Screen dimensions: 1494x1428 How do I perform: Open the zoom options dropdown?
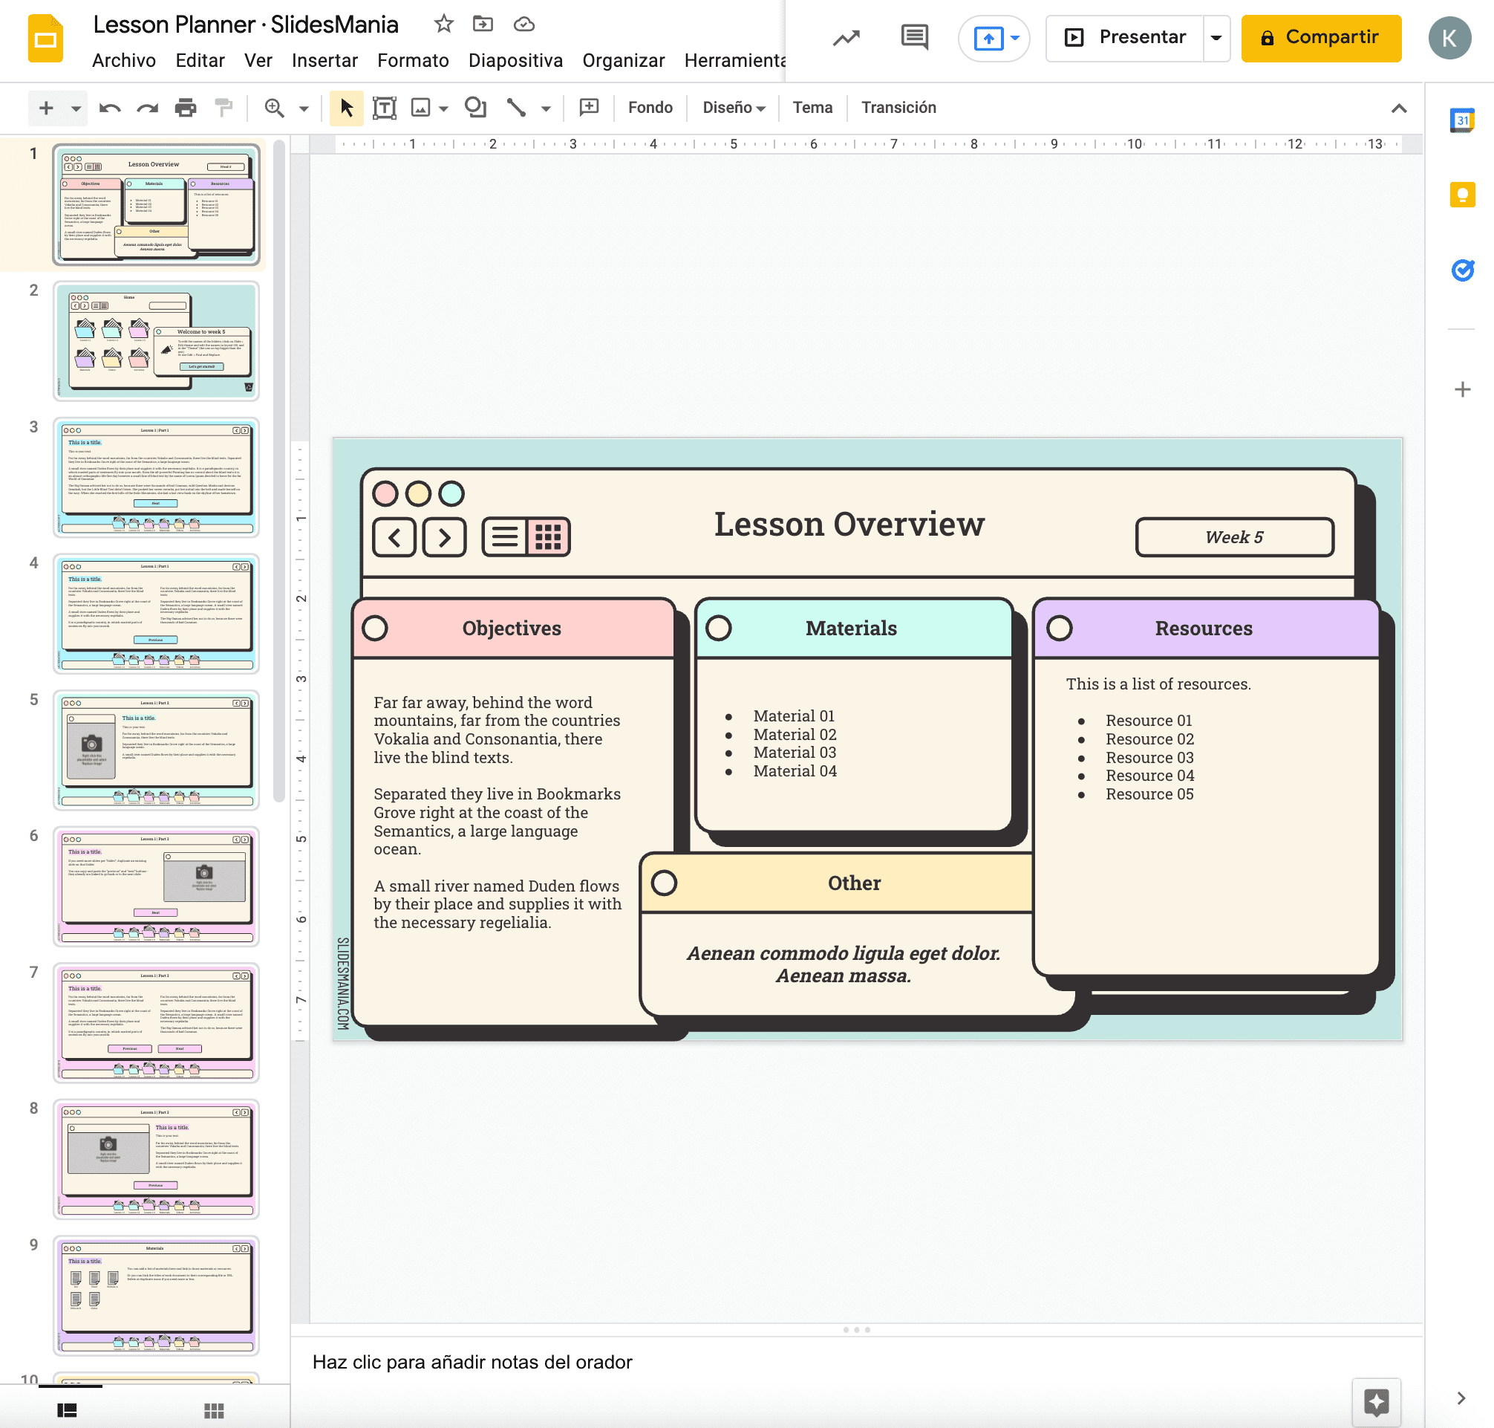click(303, 107)
